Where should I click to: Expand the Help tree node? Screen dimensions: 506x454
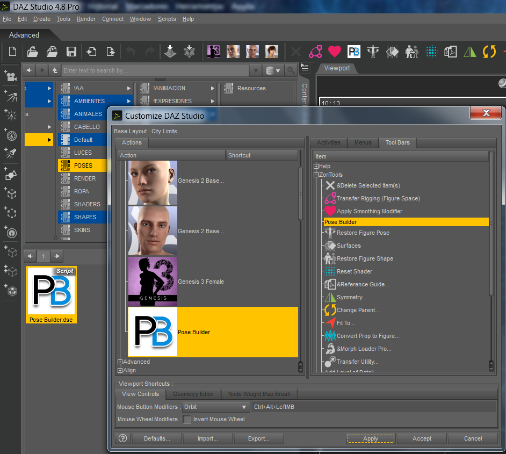(316, 166)
